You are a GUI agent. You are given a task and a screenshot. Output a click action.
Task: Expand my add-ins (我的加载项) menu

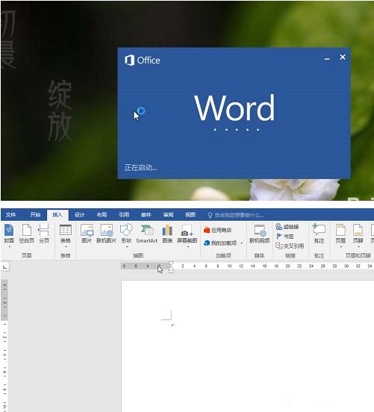pyautogui.click(x=223, y=243)
